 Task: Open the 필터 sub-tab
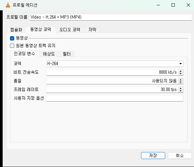tap(67, 54)
